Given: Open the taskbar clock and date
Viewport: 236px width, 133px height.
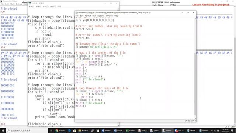Looking at the screenshot, I should [225, 130].
